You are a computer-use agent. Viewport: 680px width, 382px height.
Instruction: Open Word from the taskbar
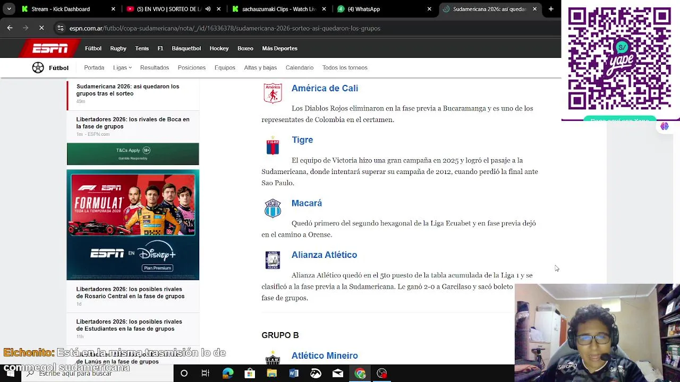pos(294,374)
